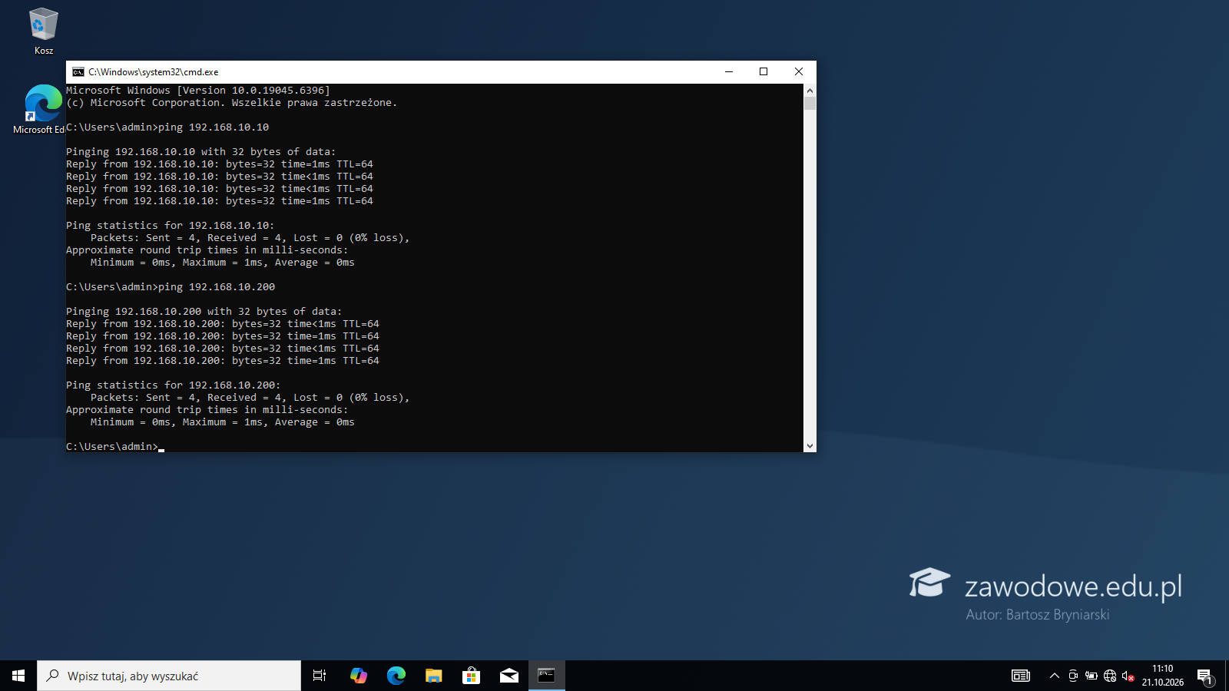1229x691 pixels.
Task: Click 'Ping statistics for 192.168.10.200:' line
Action: (174, 385)
